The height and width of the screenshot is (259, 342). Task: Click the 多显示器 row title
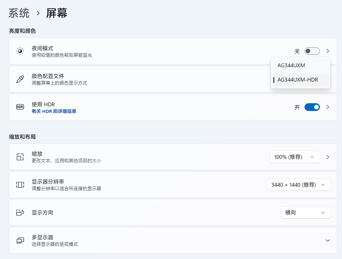coord(43,237)
